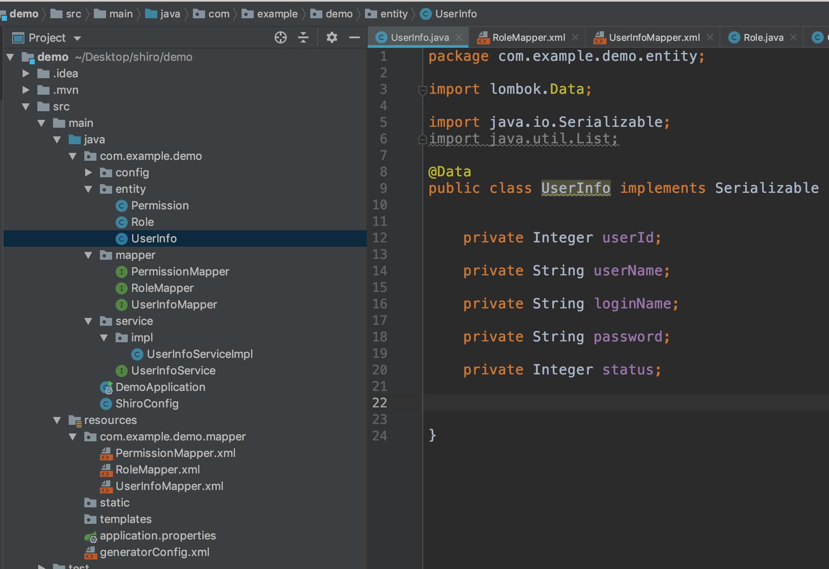Open the UserInfoServiceImpl class icon
This screenshot has height=569, width=829.
click(x=137, y=354)
